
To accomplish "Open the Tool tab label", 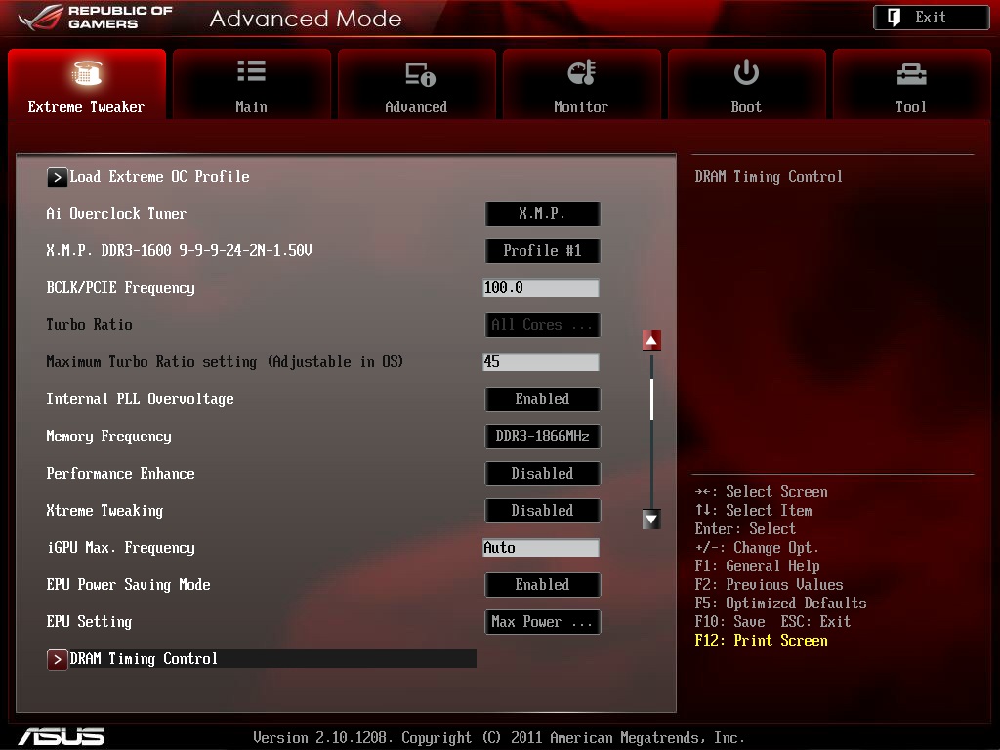I will [x=911, y=107].
